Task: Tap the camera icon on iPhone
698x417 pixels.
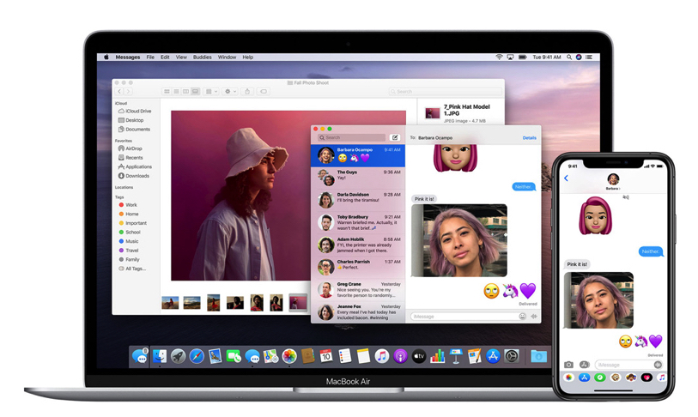Action: point(568,365)
